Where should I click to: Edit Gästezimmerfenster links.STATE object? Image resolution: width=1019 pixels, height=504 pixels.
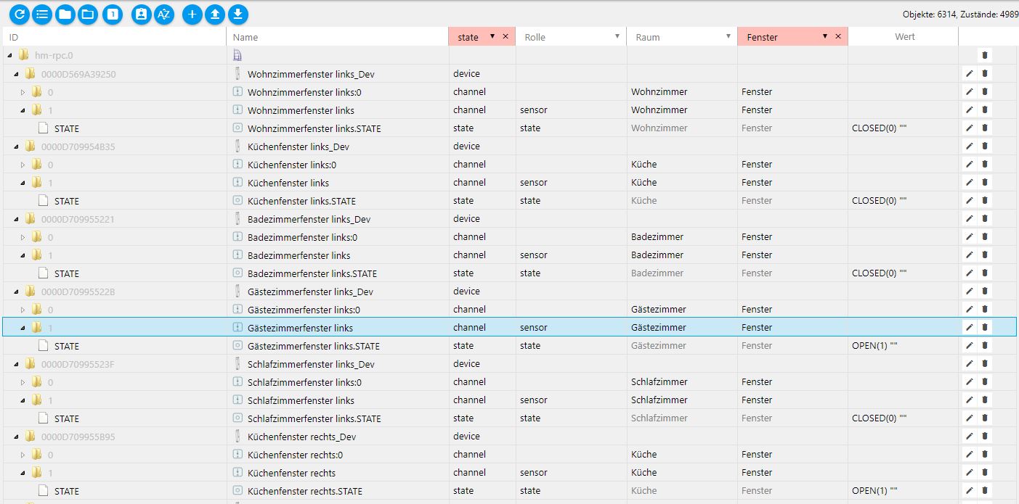[x=969, y=345]
